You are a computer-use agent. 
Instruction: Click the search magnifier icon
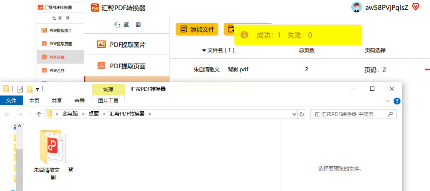pos(390,114)
